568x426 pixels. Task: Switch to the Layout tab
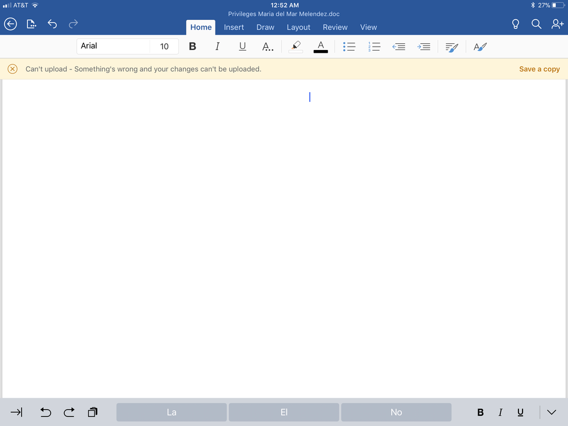coord(298,27)
